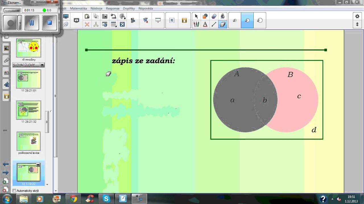Go to the next page arrow

coord(5,172)
